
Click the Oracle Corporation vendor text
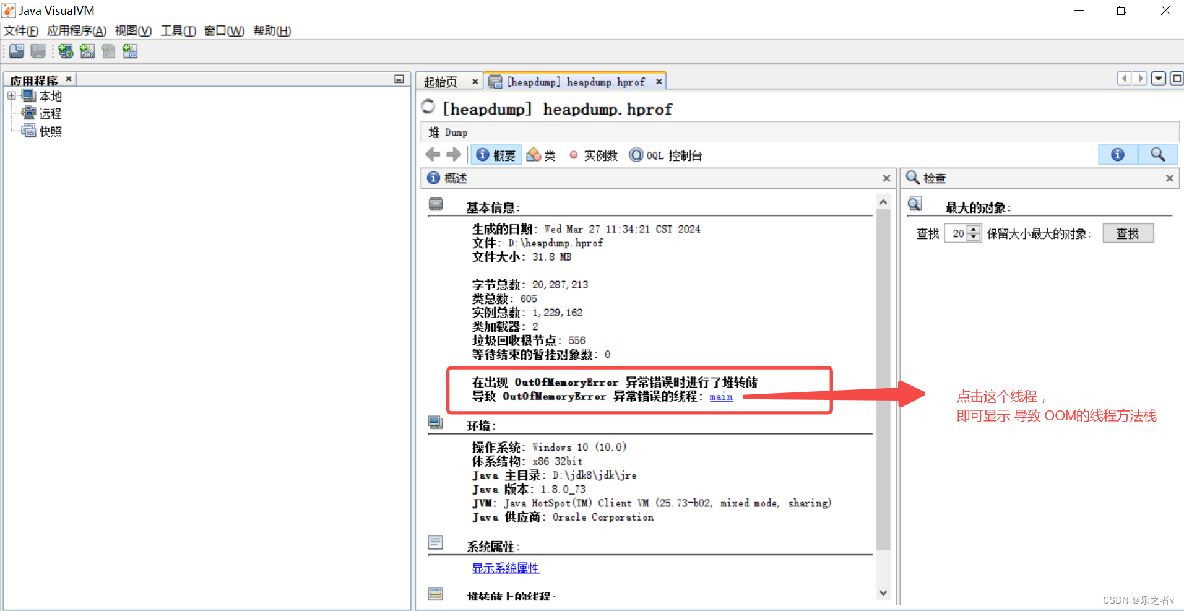point(603,517)
